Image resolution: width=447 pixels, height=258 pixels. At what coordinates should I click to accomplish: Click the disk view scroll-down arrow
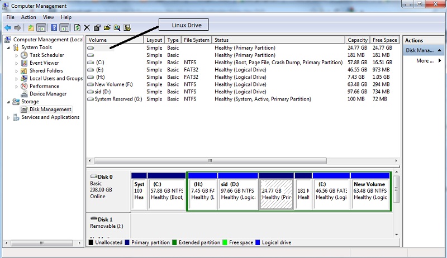[396, 235]
